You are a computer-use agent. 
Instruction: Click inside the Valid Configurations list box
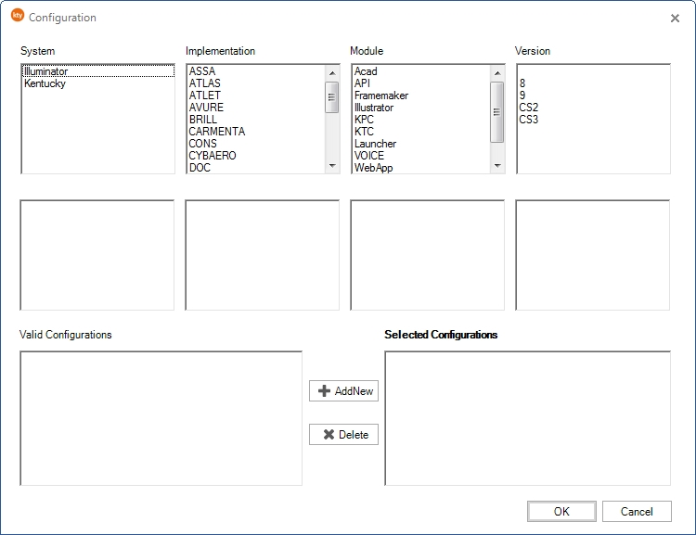161,417
